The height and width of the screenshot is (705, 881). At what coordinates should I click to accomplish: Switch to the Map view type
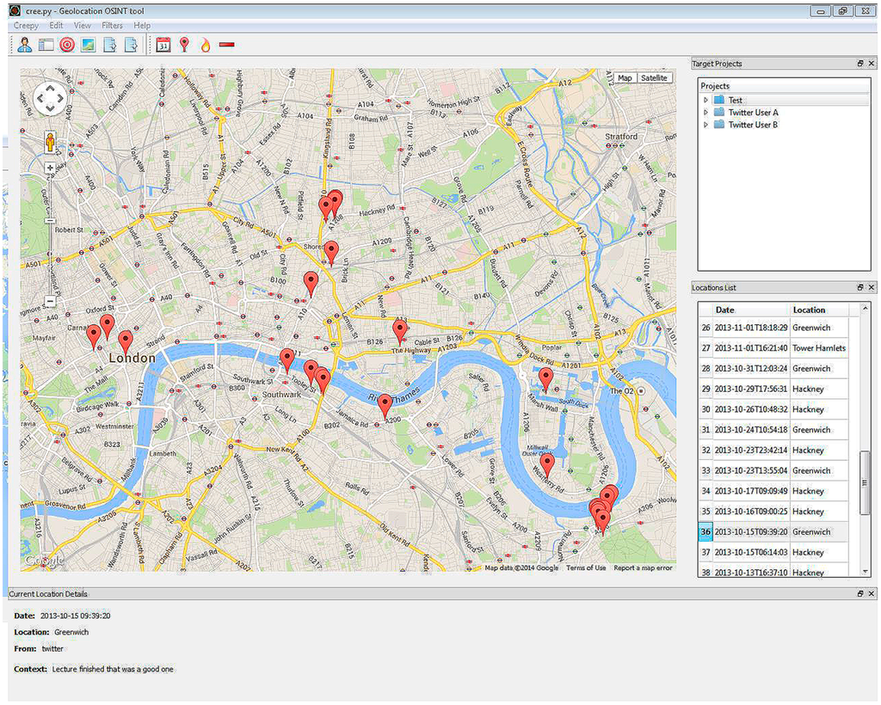(625, 78)
